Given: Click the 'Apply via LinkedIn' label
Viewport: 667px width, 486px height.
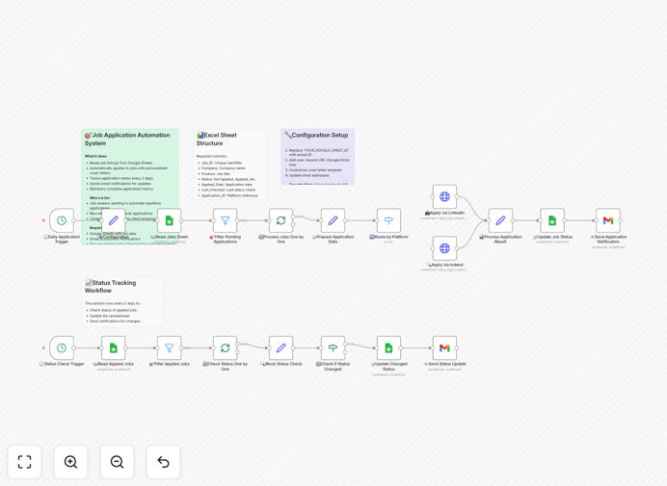Looking at the screenshot, I should [x=444, y=213].
